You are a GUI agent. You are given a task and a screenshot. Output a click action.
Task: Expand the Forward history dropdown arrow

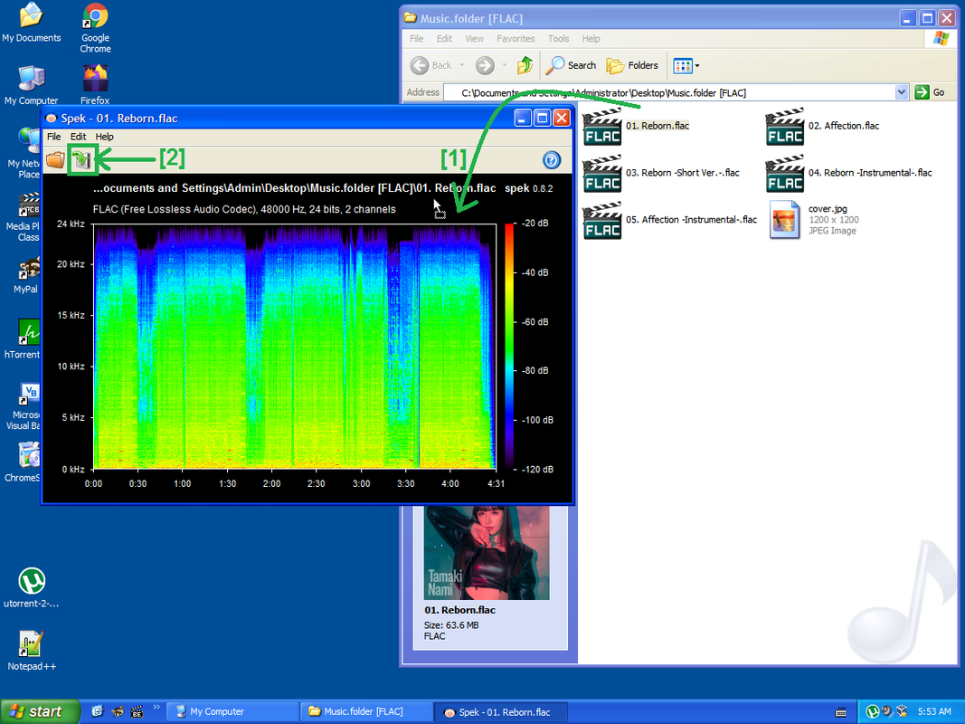[505, 65]
